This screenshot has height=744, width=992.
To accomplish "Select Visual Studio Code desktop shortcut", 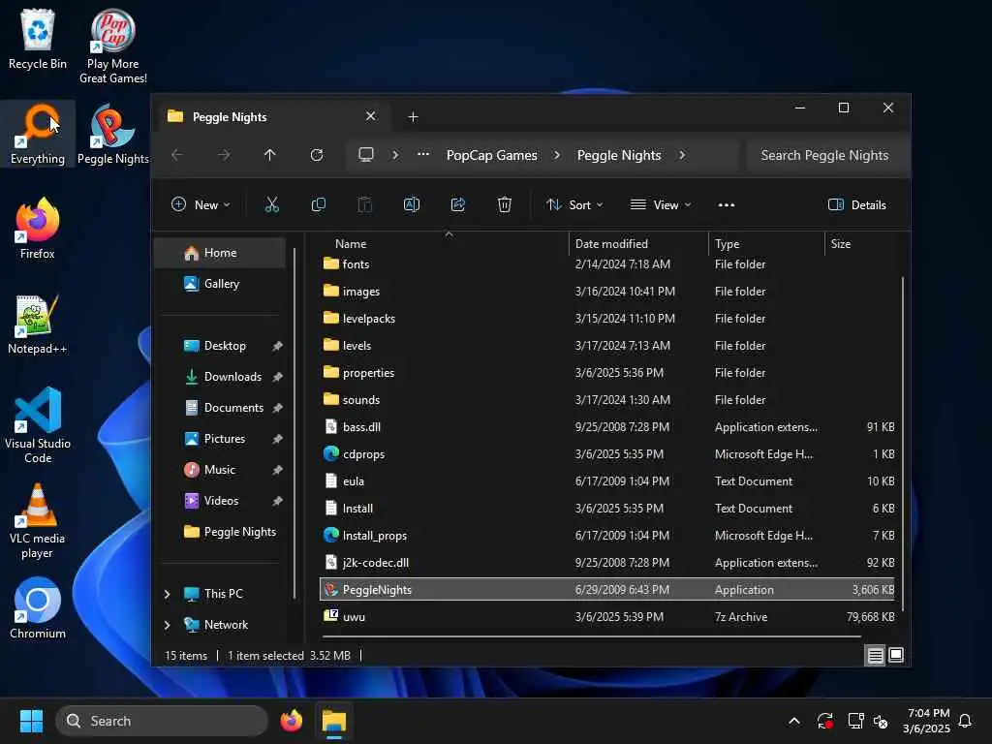I will (x=38, y=425).
